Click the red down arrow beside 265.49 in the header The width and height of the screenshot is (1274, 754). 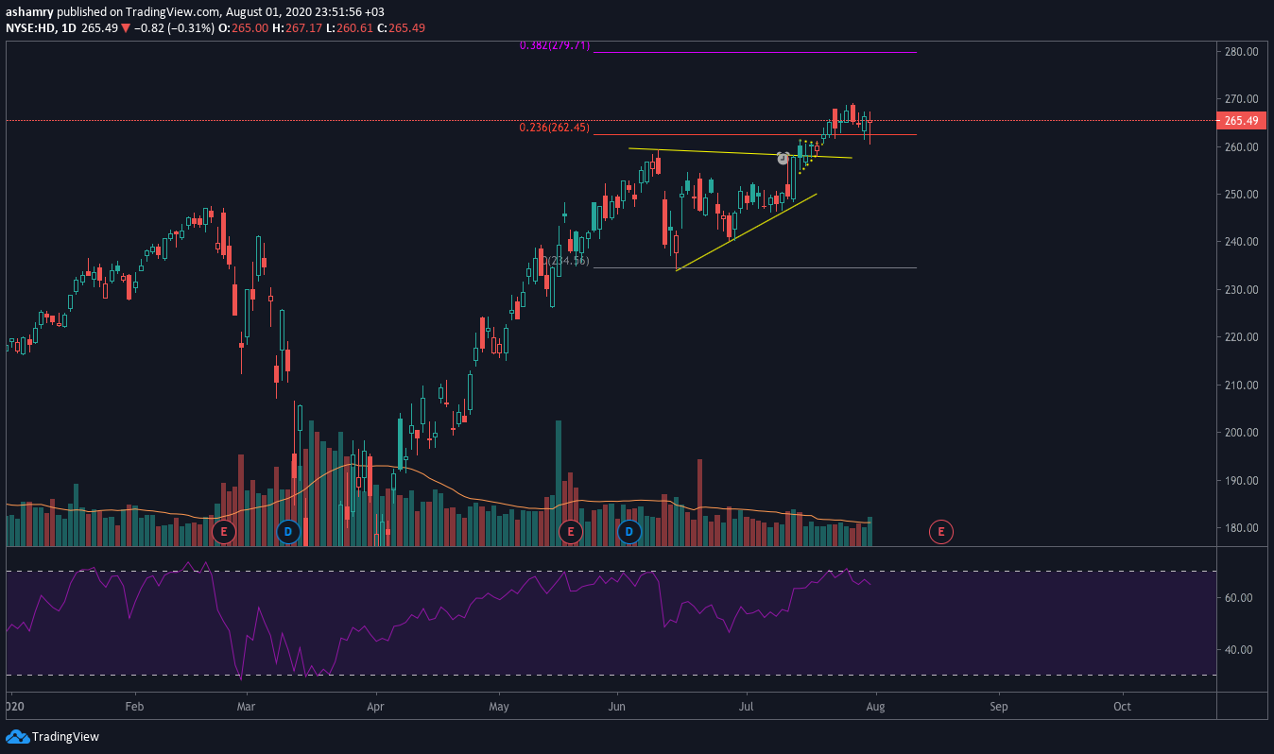tap(126, 28)
